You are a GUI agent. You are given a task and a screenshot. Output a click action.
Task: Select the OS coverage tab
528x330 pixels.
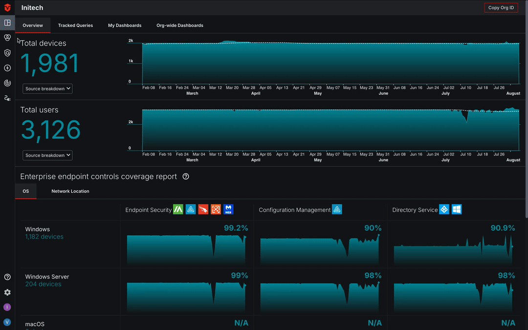(x=25, y=191)
